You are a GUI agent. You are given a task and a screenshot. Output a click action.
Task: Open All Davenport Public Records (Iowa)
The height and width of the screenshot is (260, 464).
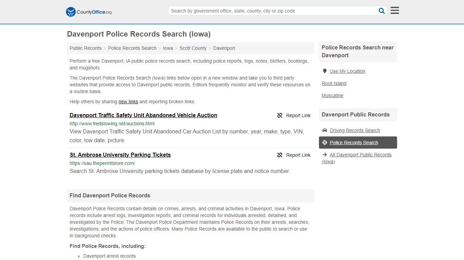tap(357, 158)
